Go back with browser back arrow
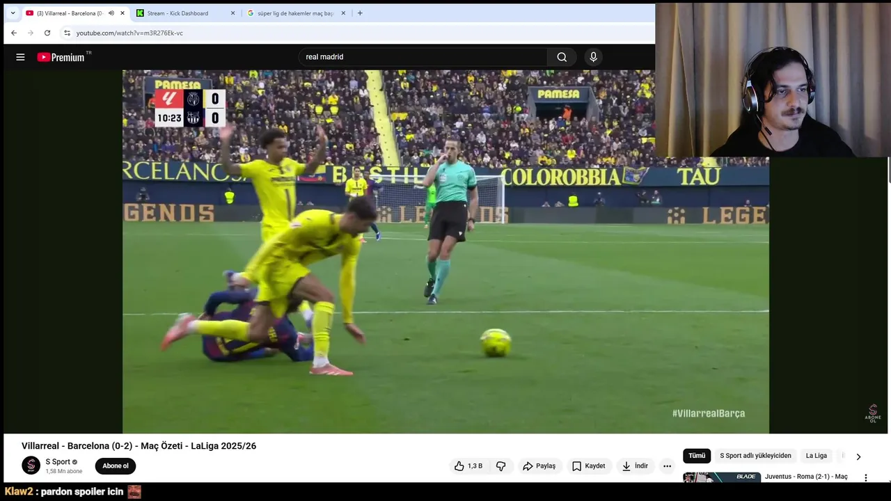The width and height of the screenshot is (891, 501). coord(14,33)
